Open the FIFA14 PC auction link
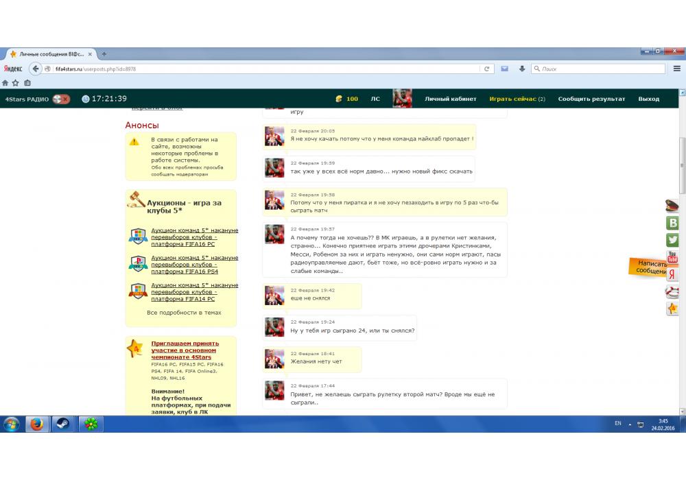This screenshot has width=686, height=480. click(194, 292)
